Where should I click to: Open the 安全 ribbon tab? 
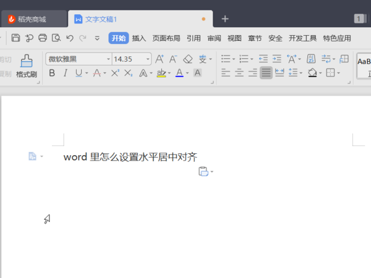(275, 38)
